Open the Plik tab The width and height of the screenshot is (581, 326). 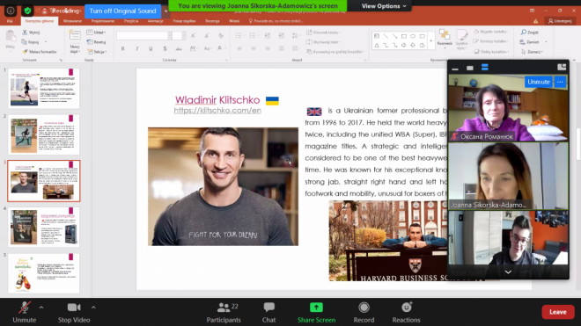(10, 21)
